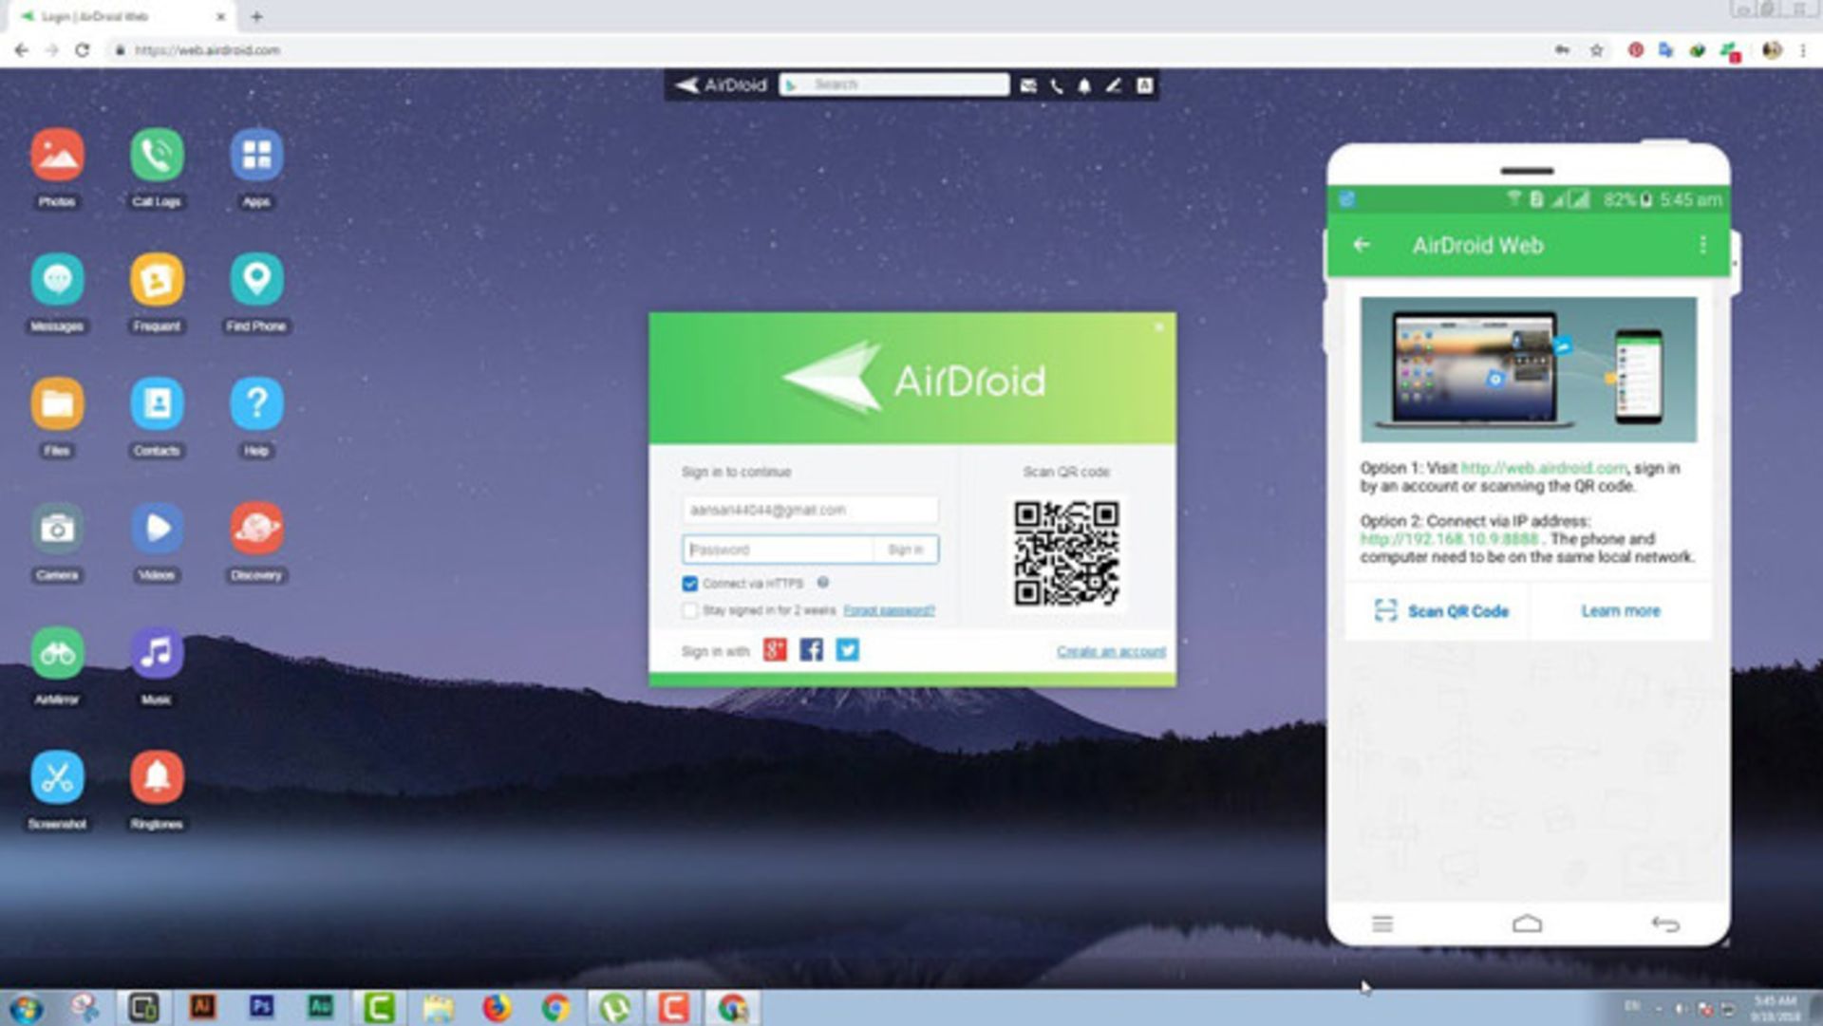Image resolution: width=1823 pixels, height=1026 pixels.
Task: Open the Ringtones icon
Action: point(157,777)
